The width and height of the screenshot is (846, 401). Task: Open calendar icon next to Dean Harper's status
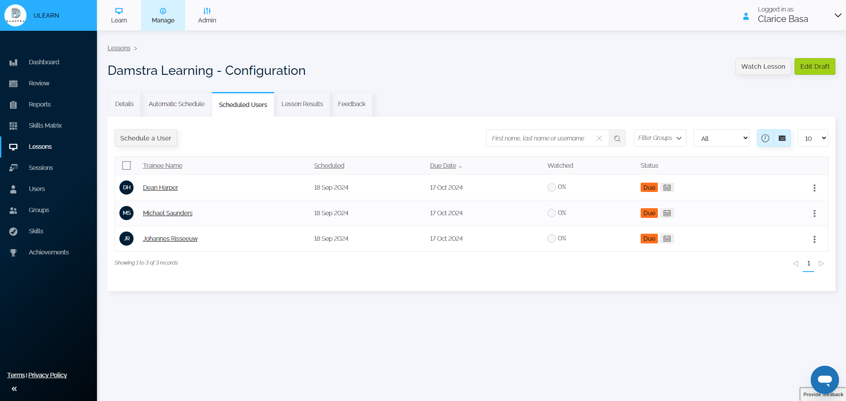[667, 188]
